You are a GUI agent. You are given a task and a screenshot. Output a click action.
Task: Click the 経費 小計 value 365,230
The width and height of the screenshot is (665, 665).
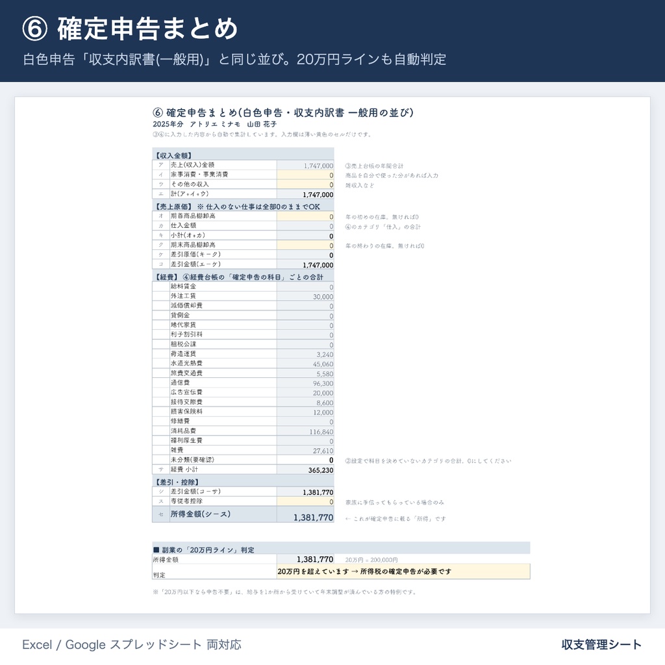click(x=321, y=470)
